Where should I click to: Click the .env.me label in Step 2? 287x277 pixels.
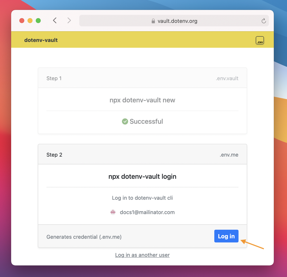tap(229, 154)
